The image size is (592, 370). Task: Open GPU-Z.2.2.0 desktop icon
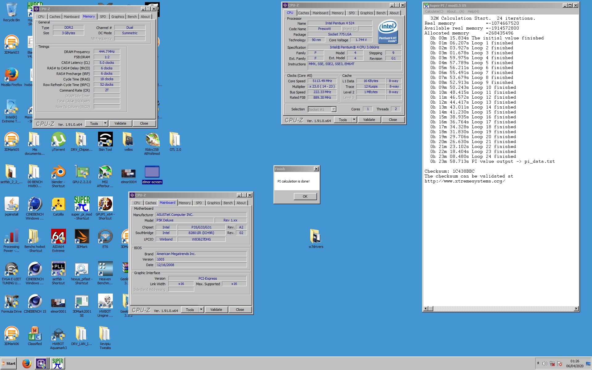[x=82, y=172]
